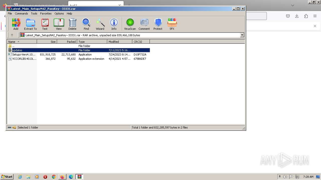Sort by Size column header
321x180 pixels.
tap(47, 42)
